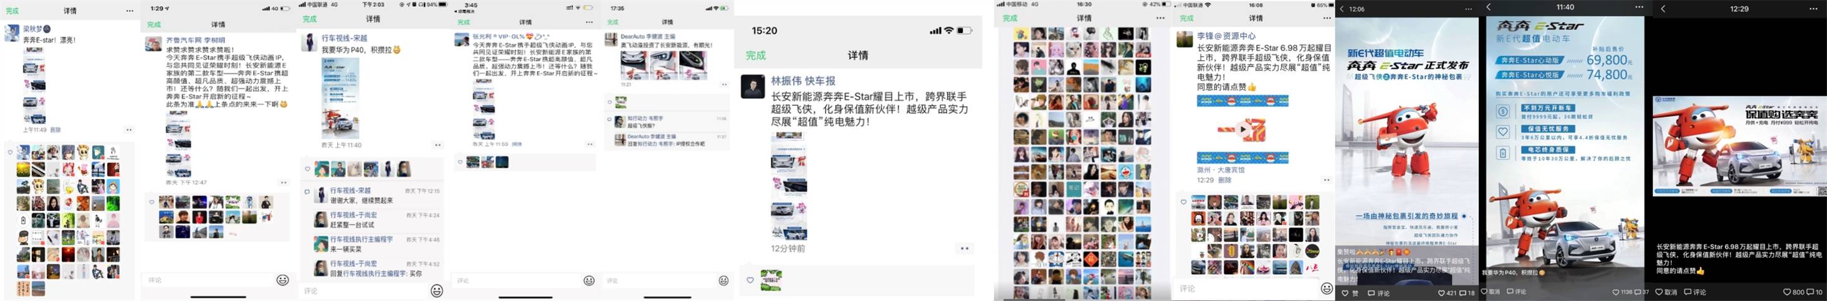Click 删除 link under 梁秋梦 post
Viewport: 1827px width, 301px height.
coord(55,131)
